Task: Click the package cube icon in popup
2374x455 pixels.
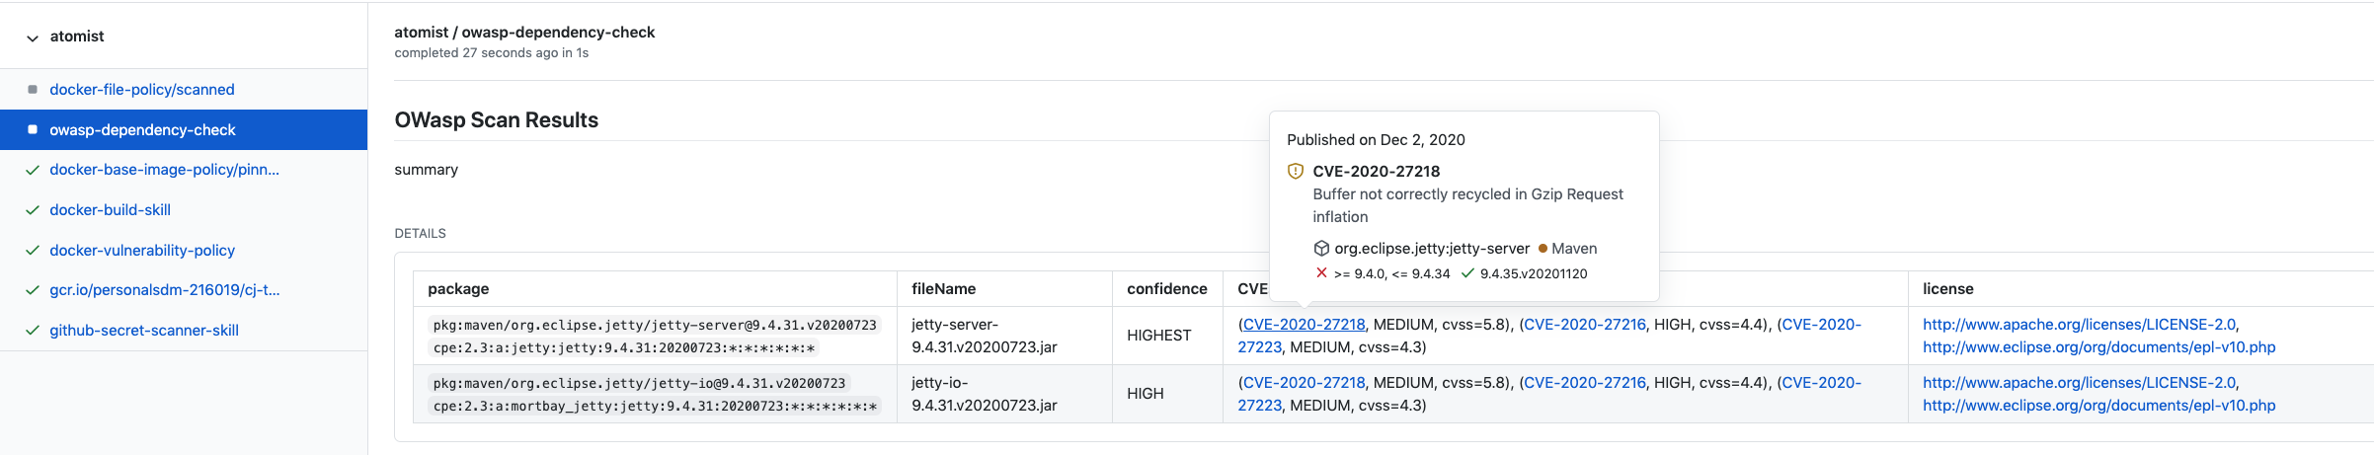Action: click(x=1321, y=249)
